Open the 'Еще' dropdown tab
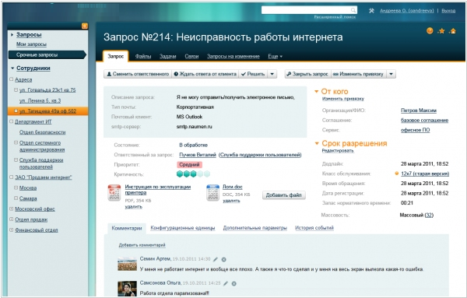The image size is (467, 298). (x=275, y=56)
